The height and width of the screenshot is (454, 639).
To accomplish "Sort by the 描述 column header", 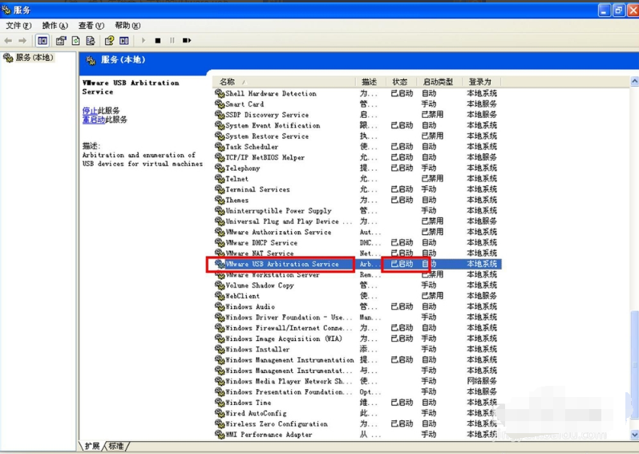I will point(370,82).
